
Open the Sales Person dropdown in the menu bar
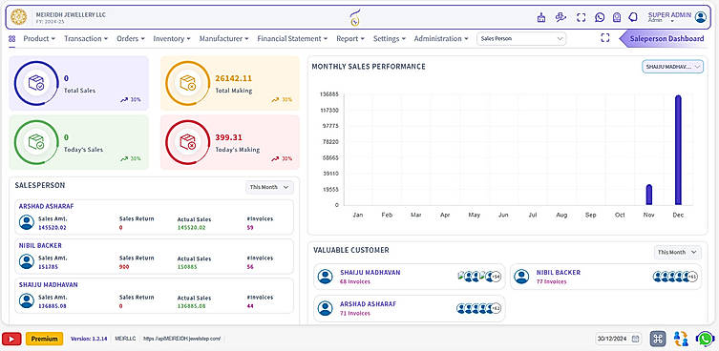click(521, 38)
